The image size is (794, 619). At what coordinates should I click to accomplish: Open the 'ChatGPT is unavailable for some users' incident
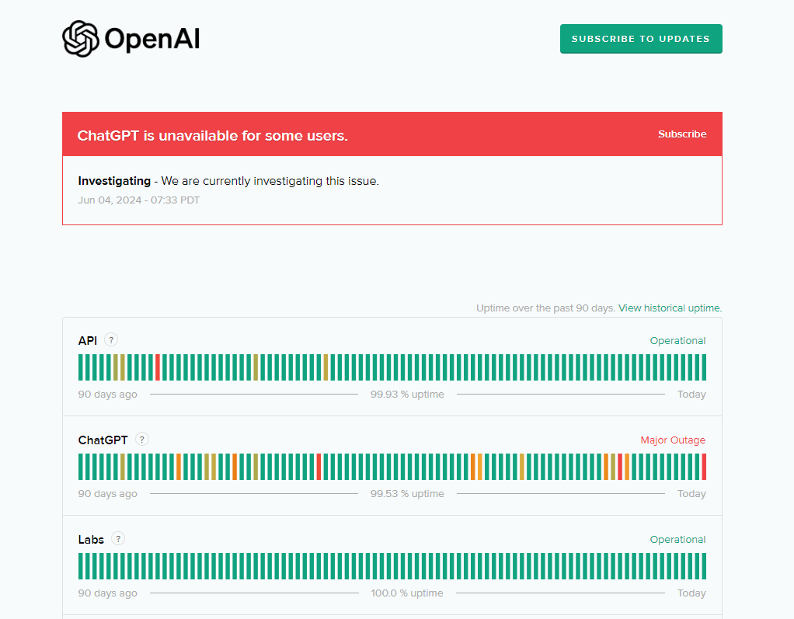pyautogui.click(x=213, y=136)
